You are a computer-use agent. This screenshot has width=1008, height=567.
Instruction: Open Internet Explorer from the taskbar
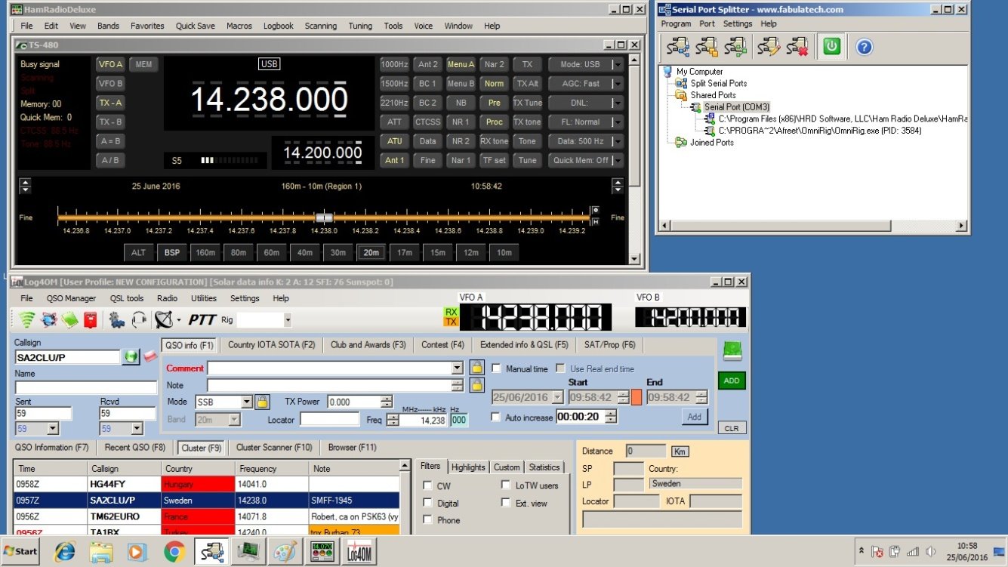coord(66,552)
